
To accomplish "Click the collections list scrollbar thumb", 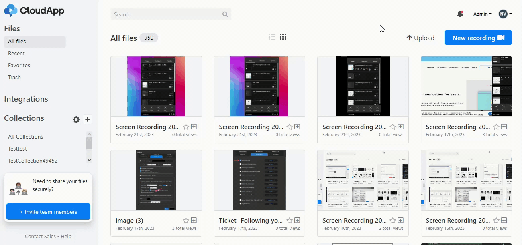I will 89,143.
